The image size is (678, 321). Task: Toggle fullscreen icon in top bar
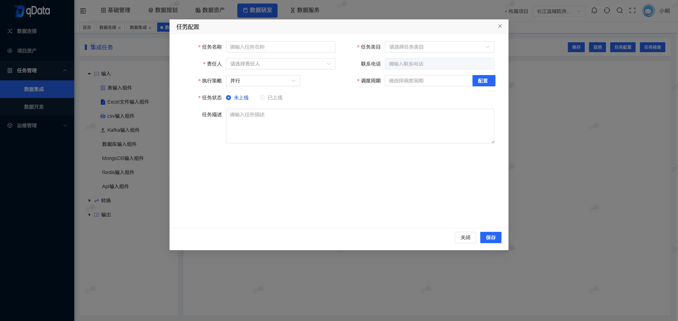click(x=632, y=11)
